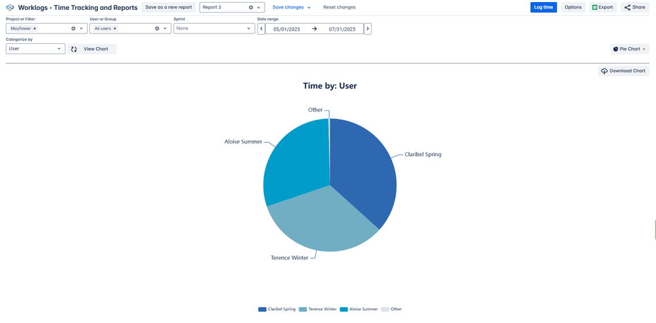Image resolution: width=656 pixels, height=323 pixels.
Task: Click the Export button
Action: point(603,7)
